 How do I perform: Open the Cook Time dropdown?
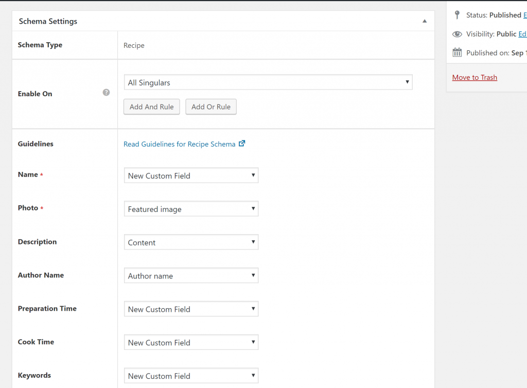pos(191,343)
